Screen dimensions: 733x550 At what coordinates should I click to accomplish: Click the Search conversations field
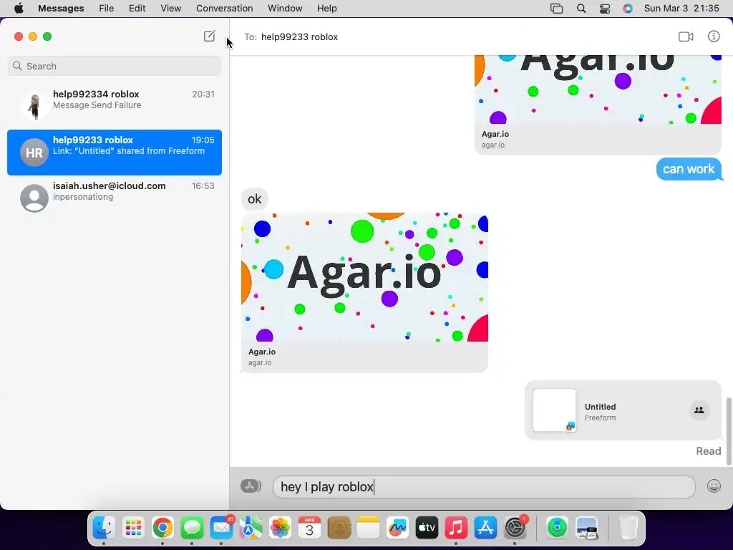[115, 66]
